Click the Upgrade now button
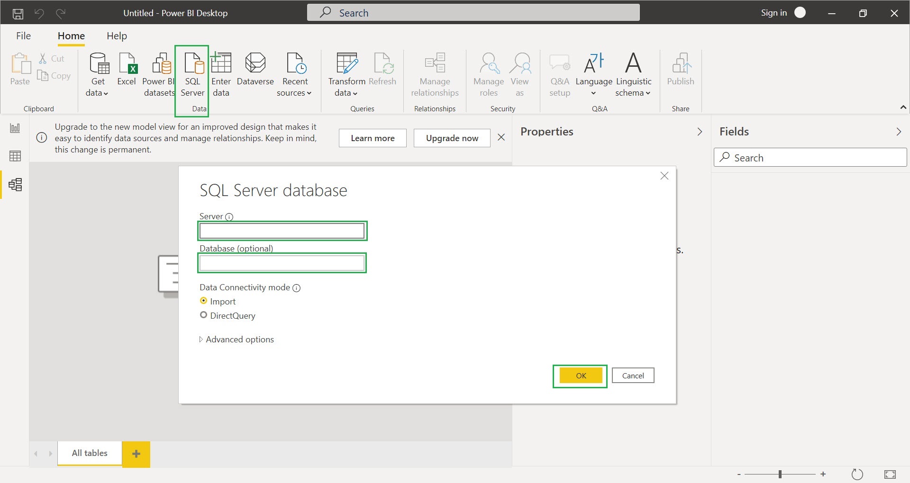The height and width of the screenshot is (483, 910). coord(452,138)
